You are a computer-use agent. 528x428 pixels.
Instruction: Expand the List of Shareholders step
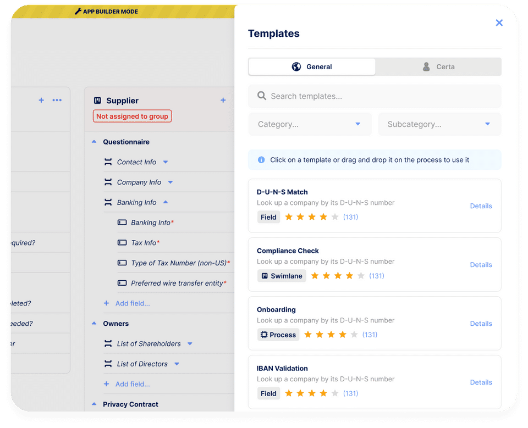[190, 344]
